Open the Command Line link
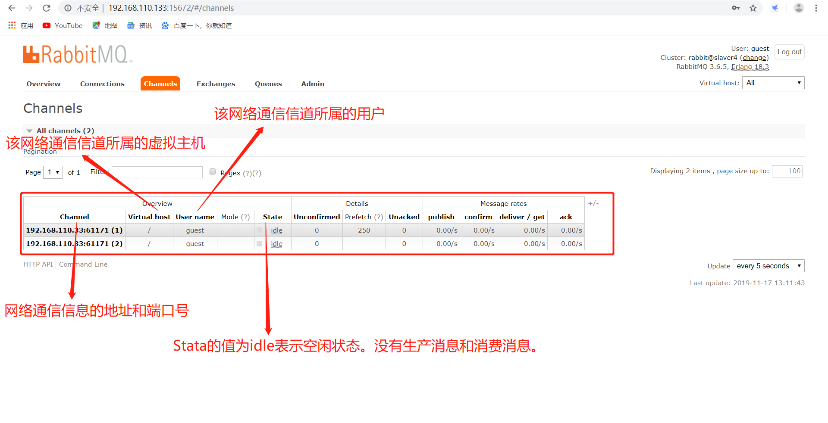Image resolution: width=828 pixels, height=423 pixels. (x=83, y=264)
